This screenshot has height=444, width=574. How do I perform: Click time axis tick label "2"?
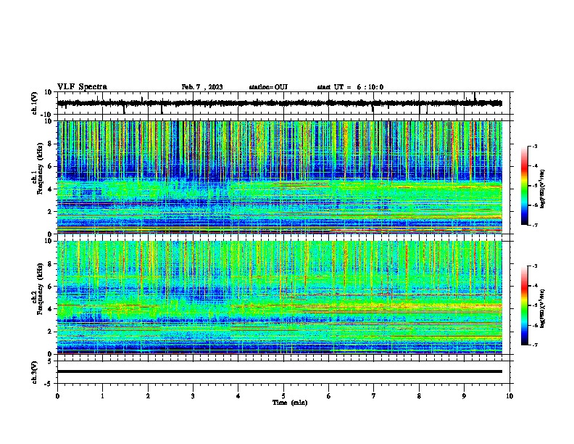click(148, 396)
